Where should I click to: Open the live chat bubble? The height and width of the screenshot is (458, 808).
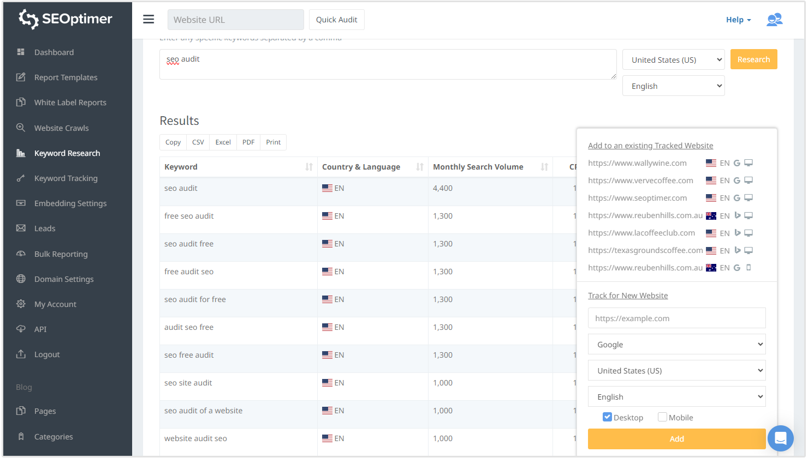tap(780, 438)
